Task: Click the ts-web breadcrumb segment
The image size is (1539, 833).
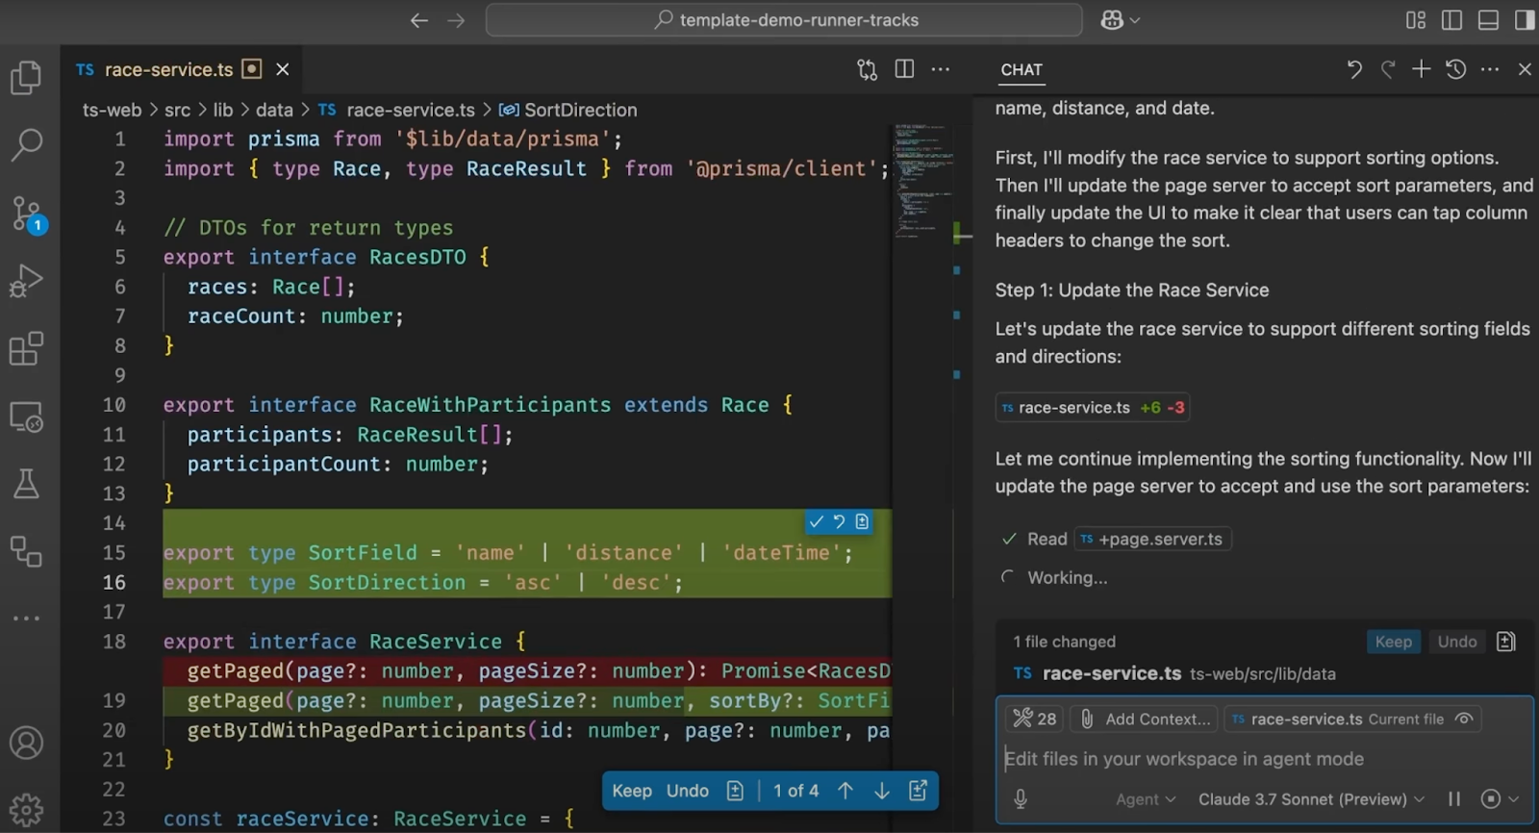Action: pos(112,111)
